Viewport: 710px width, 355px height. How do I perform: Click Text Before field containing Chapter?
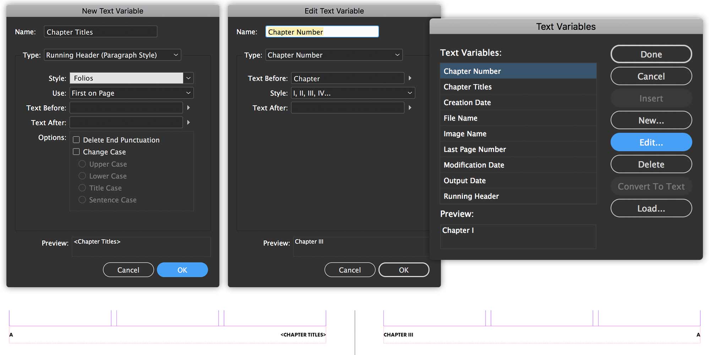pos(348,78)
